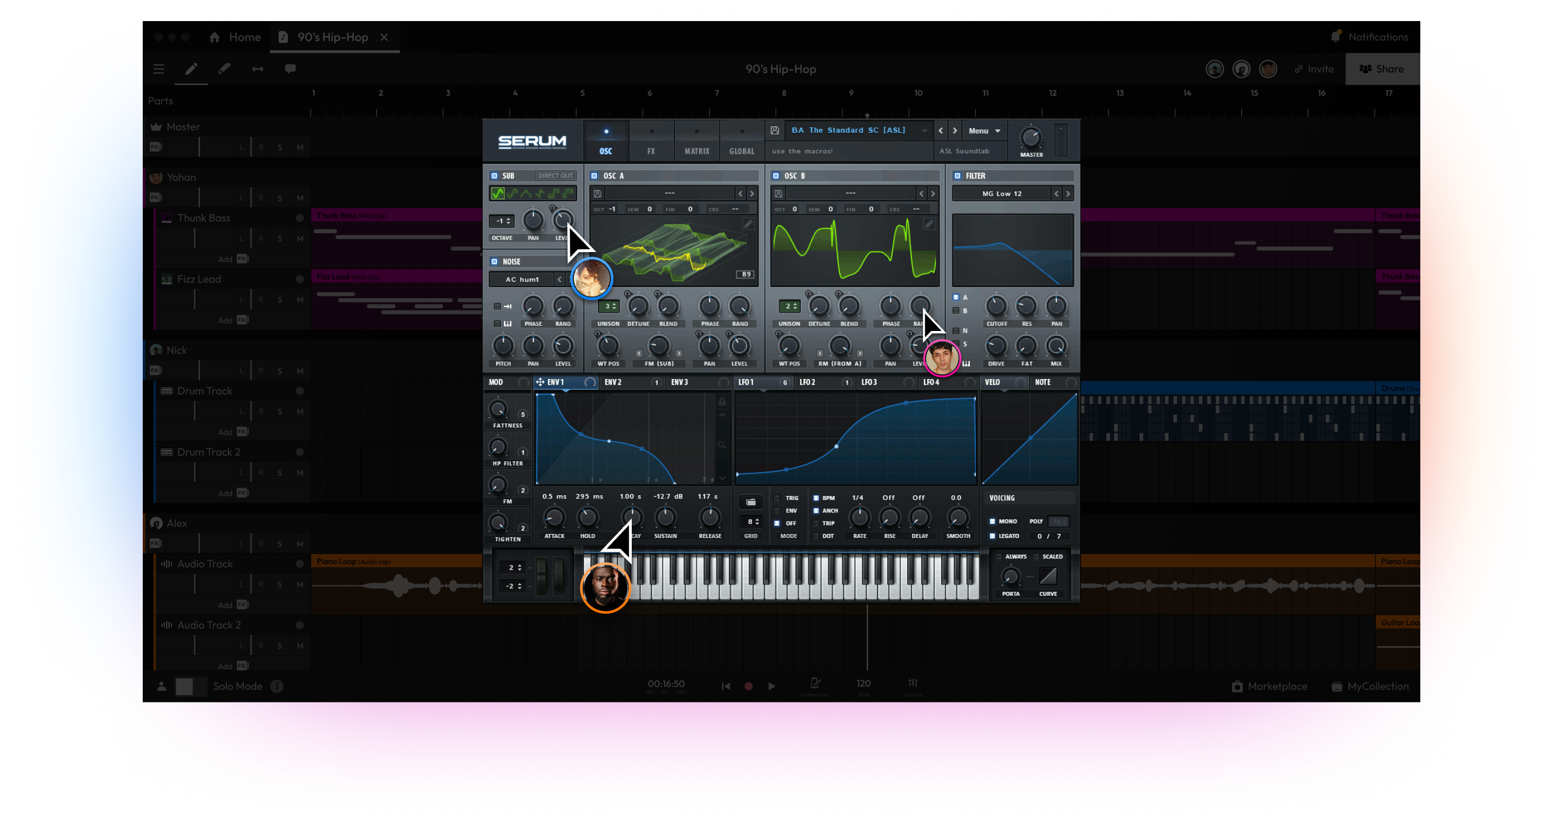Click the ENV 1 move crosshair icon

(540, 382)
